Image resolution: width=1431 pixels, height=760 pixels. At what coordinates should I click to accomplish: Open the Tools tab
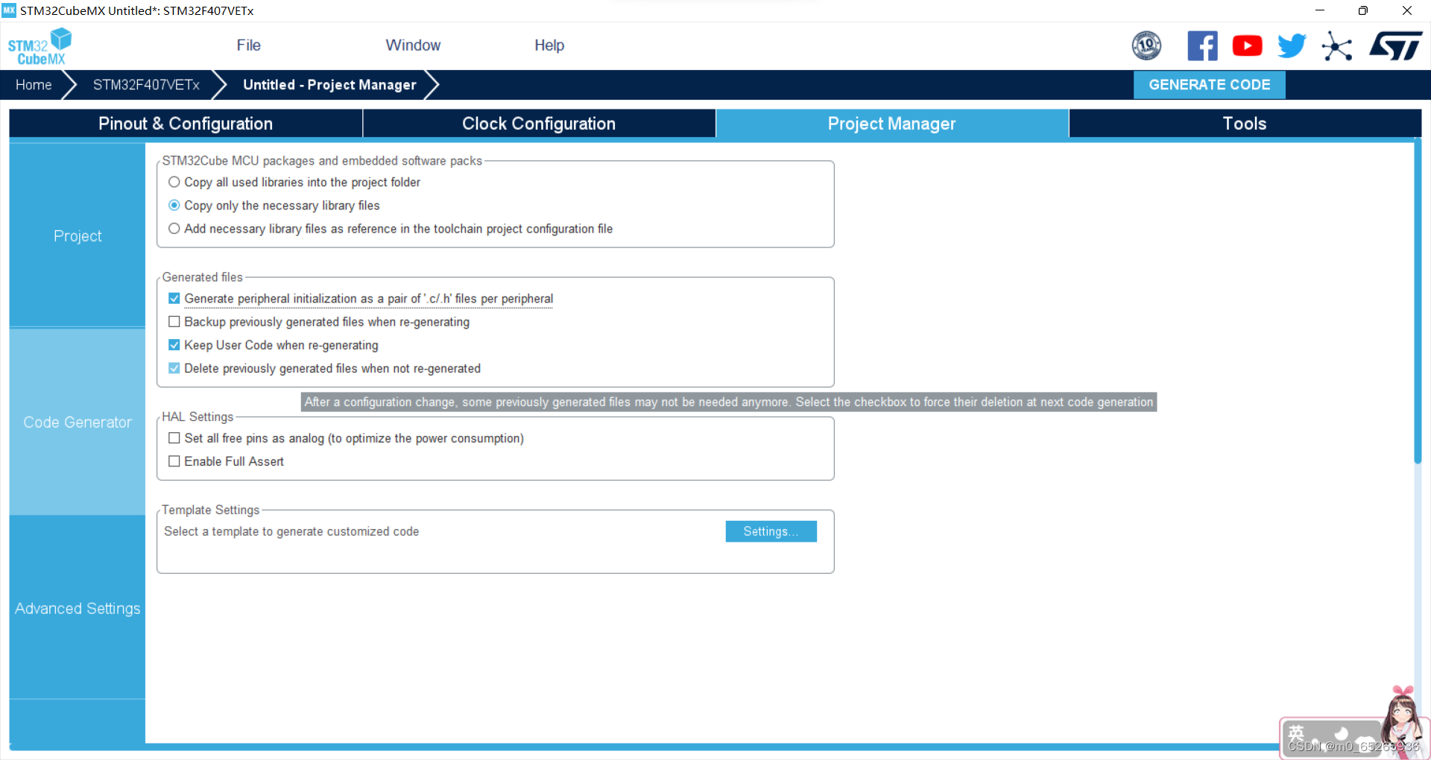(1245, 124)
